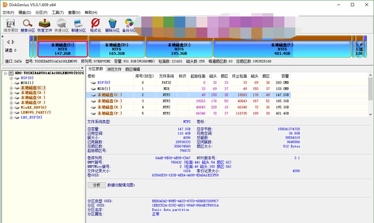Expand the ESP(0) node in tree

click(x=11, y=78)
